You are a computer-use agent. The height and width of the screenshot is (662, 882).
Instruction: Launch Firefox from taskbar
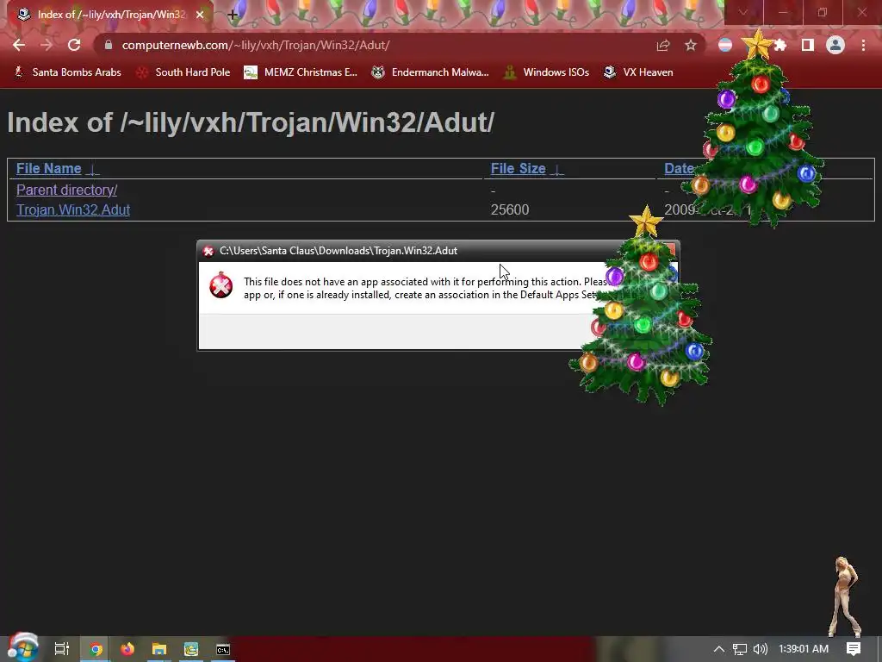point(127,649)
